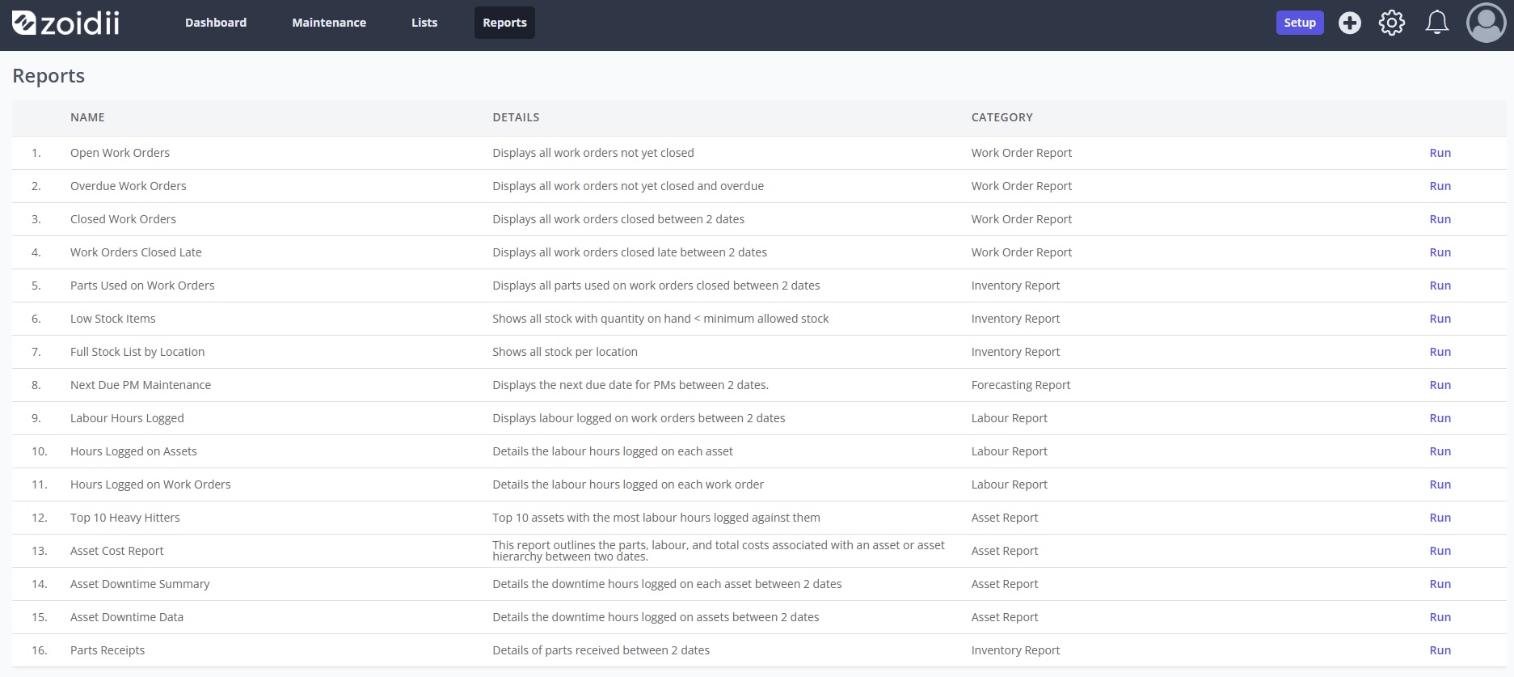Run the Parts Receipts report
This screenshot has height=677, width=1514.
[1440, 650]
